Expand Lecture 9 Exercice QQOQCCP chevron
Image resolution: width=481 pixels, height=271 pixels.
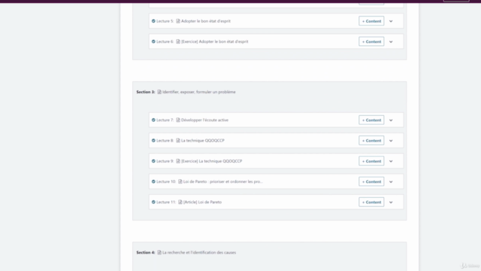tap(391, 161)
